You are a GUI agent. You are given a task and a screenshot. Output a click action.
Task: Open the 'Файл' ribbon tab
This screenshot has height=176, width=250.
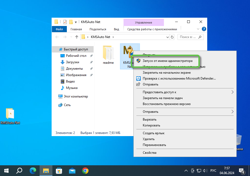tap(59, 29)
